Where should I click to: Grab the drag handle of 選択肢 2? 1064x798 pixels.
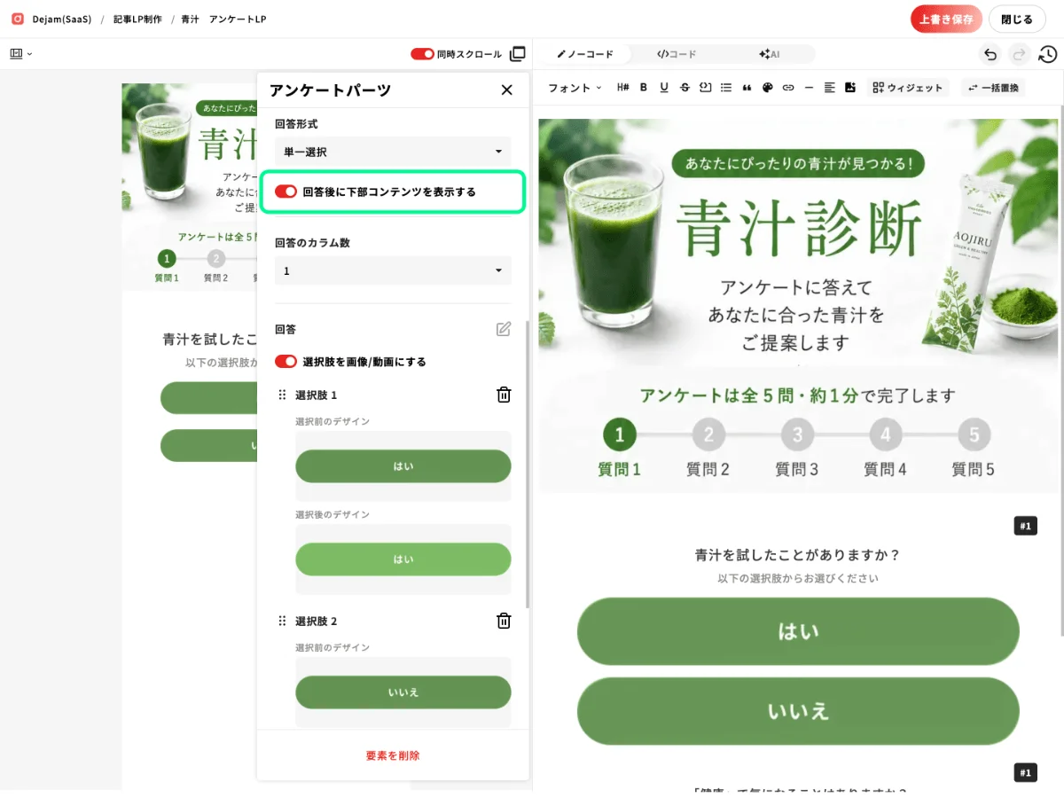283,621
